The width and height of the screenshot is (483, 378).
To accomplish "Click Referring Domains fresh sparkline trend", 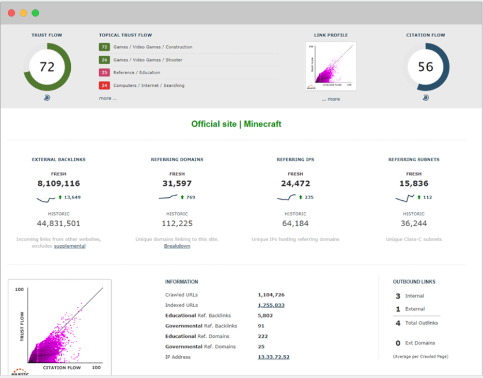I will [x=168, y=197].
